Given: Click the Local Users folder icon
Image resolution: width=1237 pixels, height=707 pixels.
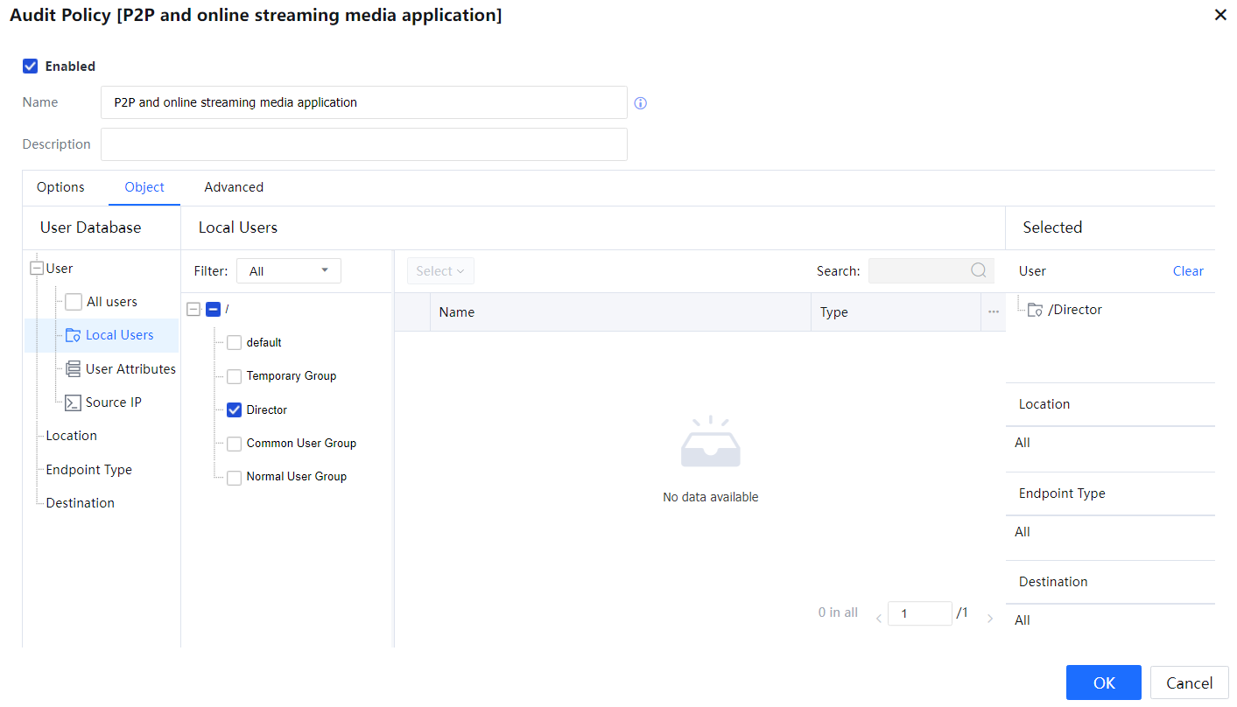Looking at the screenshot, I should tap(74, 335).
